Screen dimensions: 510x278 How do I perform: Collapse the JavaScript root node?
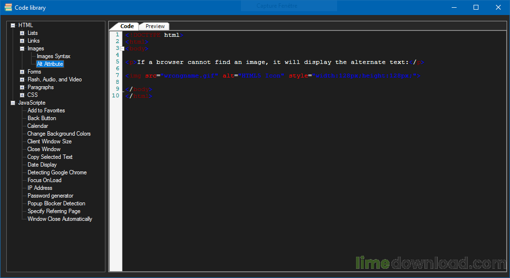point(13,103)
